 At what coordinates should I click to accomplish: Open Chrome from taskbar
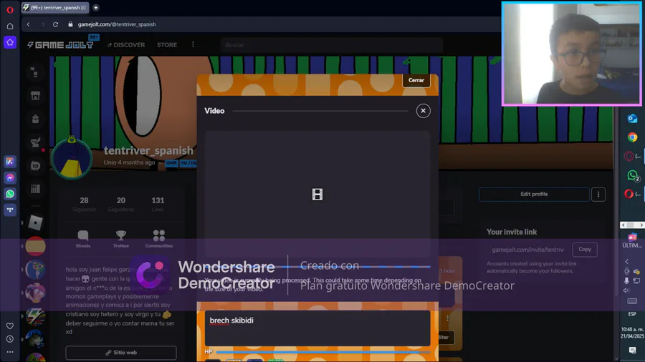click(x=632, y=137)
